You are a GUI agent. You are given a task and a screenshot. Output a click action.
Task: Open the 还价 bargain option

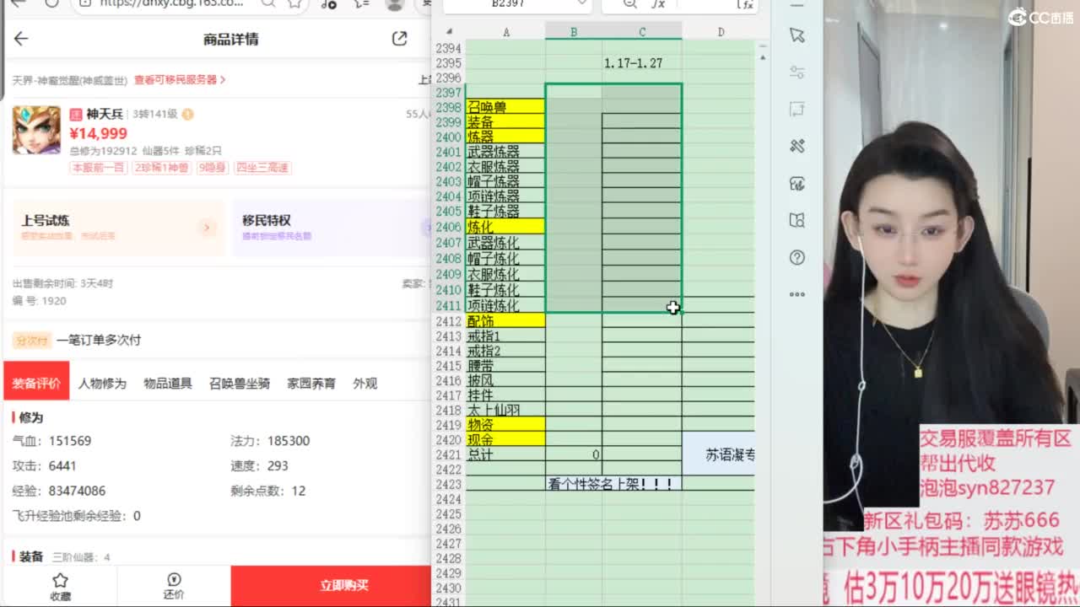(x=174, y=587)
